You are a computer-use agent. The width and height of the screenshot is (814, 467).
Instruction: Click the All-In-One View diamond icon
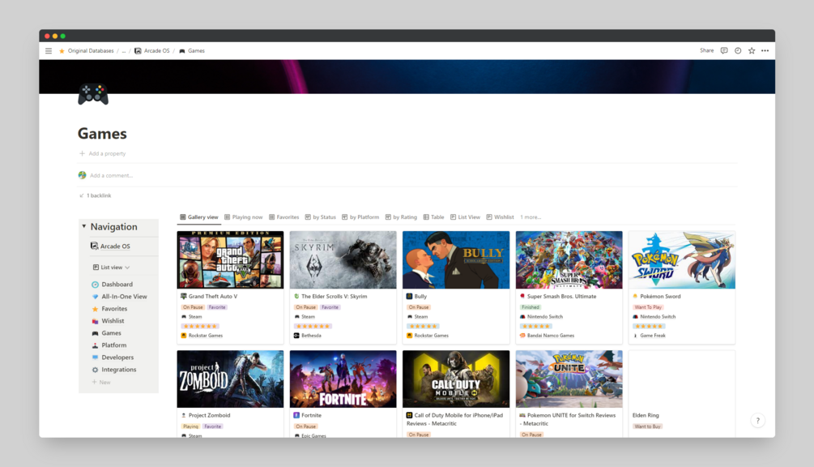pos(95,297)
